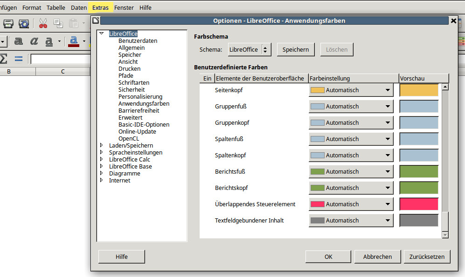Expand the Spracheinstellungen tree node

(101, 152)
